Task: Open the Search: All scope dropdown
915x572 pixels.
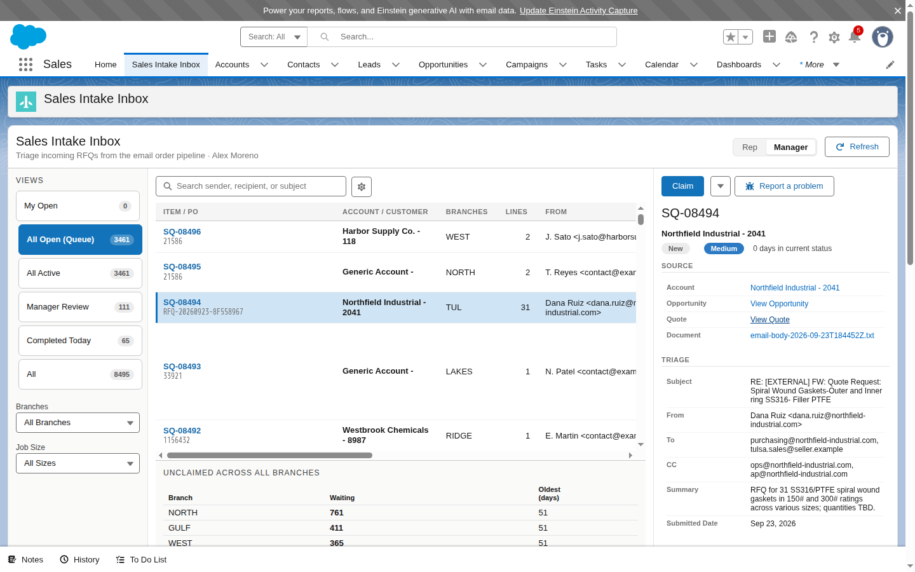Action: tap(274, 37)
